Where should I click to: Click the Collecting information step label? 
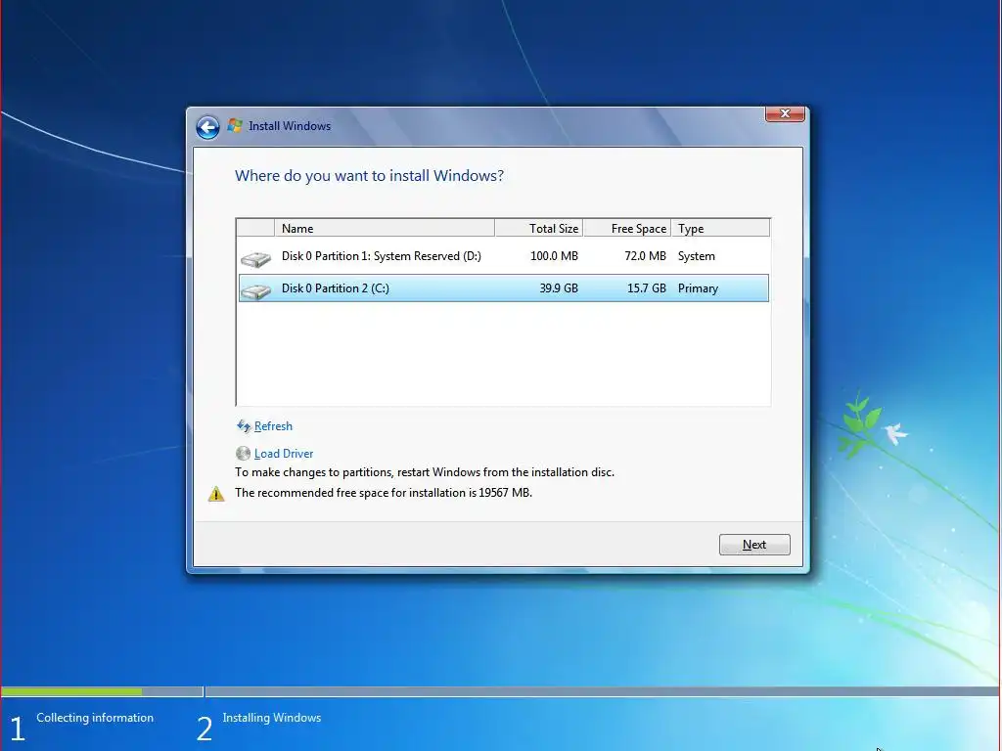[x=95, y=718]
